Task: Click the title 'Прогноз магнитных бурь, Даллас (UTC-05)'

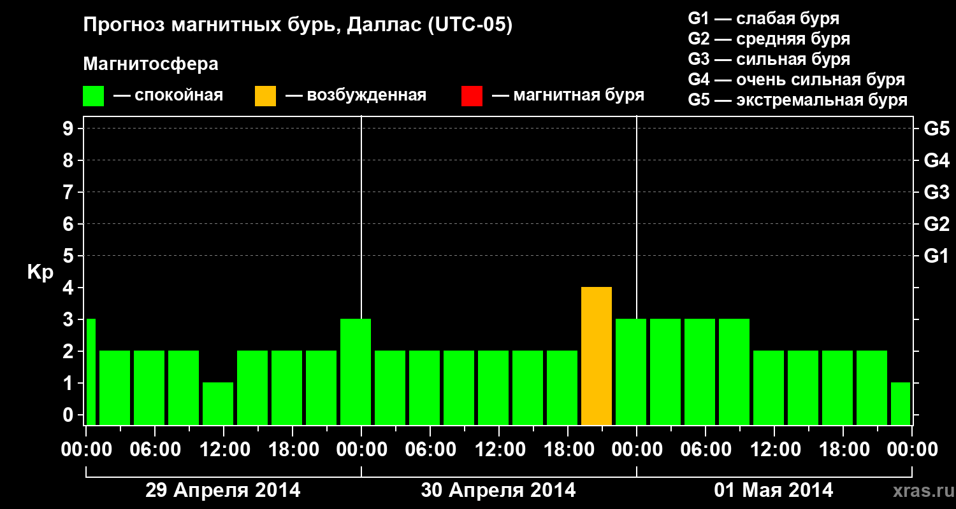Action: point(298,25)
